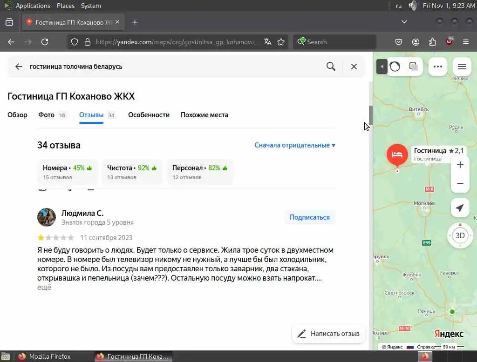Screen dimensions: 477x362
Task: Expand the list all tabs chevron
Action: pyautogui.click(x=404, y=22)
